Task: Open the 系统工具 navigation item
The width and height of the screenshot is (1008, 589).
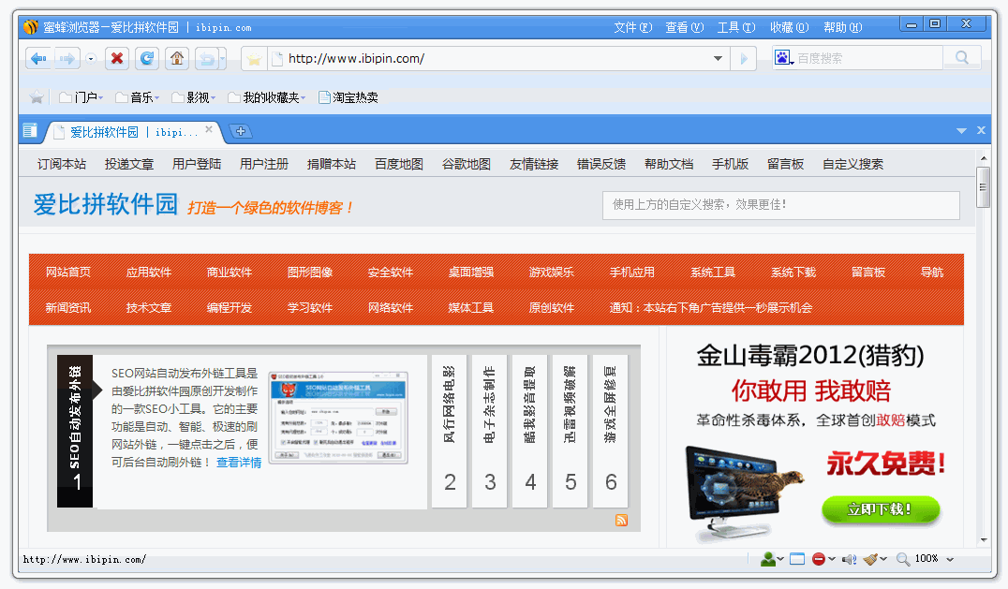Action: tap(713, 272)
